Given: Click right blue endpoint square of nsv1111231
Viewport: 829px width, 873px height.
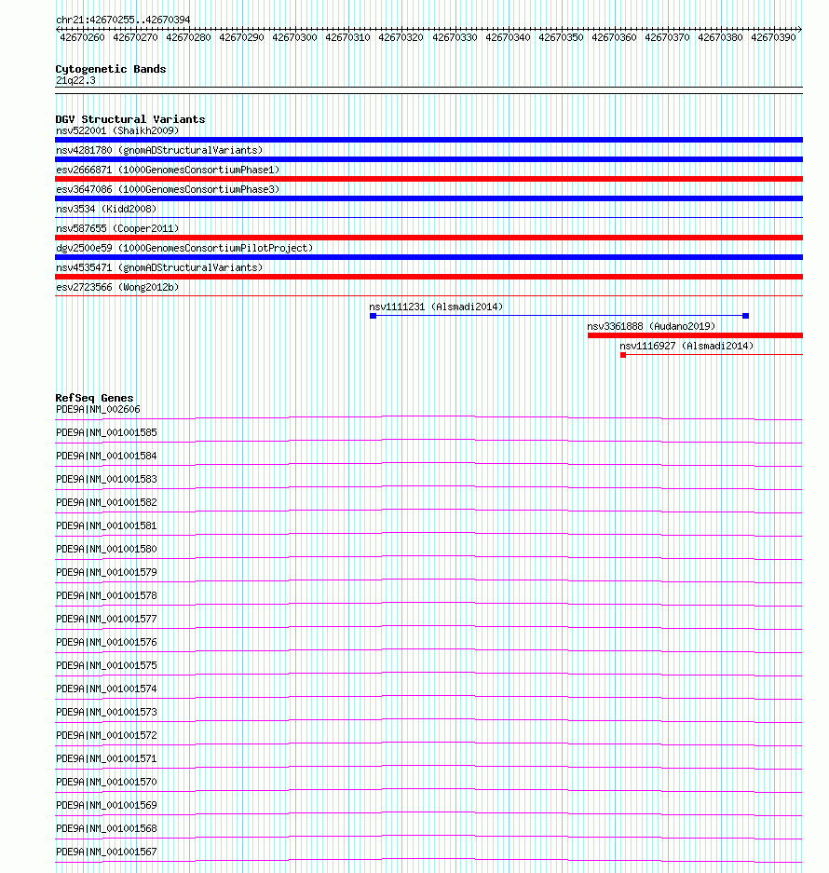Looking at the screenshot, I should point(746,316).
